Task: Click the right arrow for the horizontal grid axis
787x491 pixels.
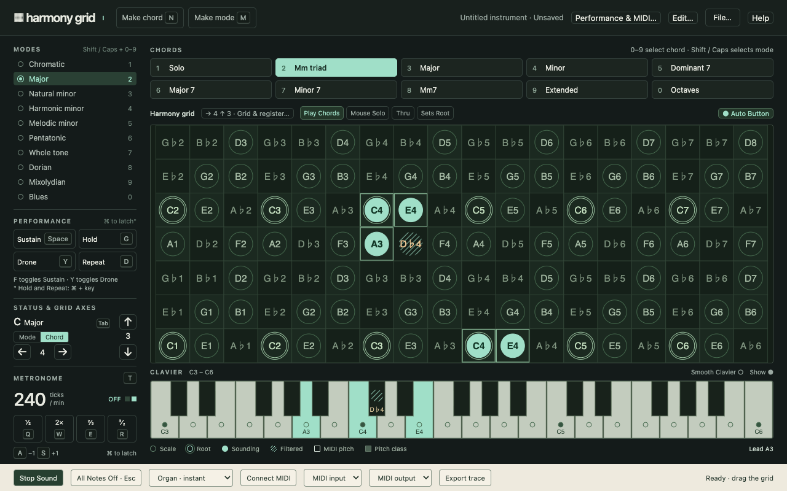Action: (x=63, y=352)
